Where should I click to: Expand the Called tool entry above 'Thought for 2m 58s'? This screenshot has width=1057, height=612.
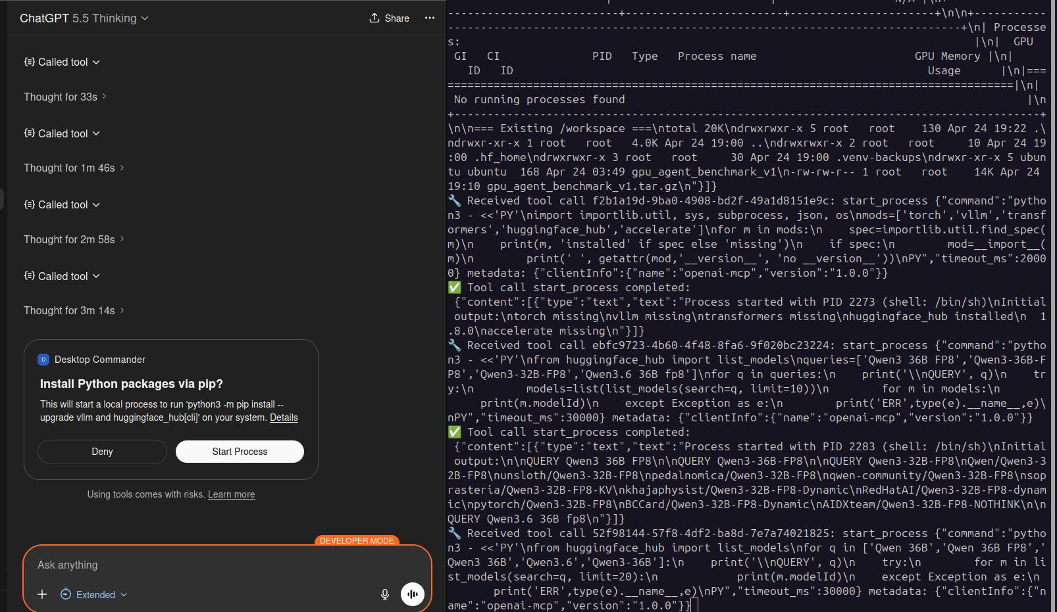coord(62,204)
